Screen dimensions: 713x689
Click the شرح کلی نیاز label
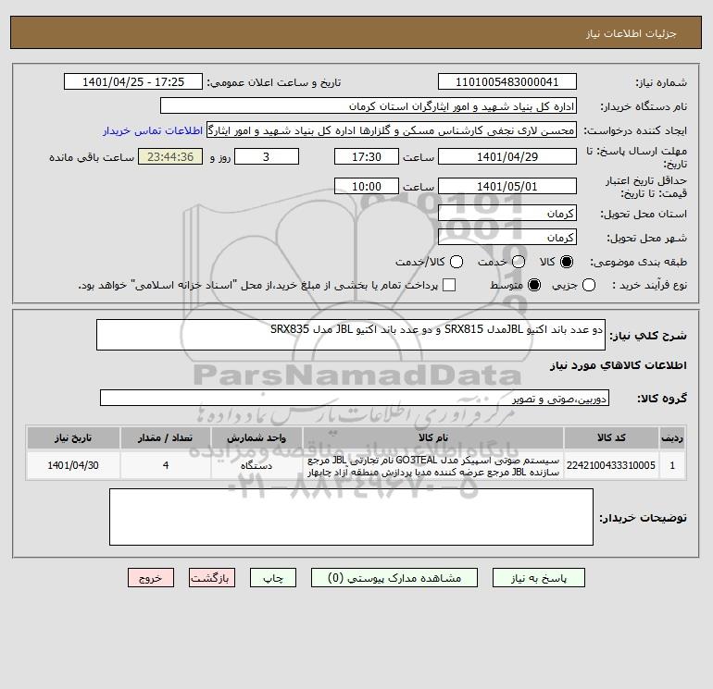[648, 336]
